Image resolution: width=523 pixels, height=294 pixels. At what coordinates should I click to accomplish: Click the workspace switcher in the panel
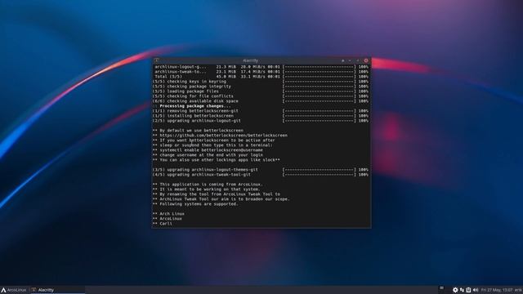441,288
